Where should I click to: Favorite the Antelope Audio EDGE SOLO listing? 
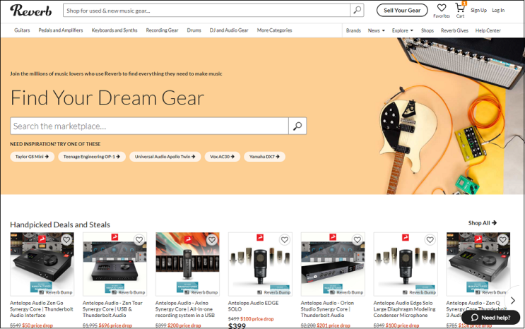pos(285,239)
